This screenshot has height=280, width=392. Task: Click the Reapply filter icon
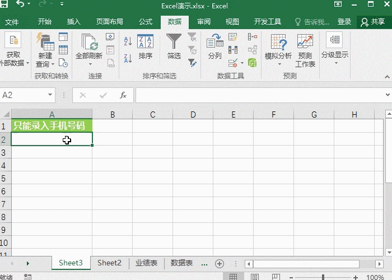192,50
